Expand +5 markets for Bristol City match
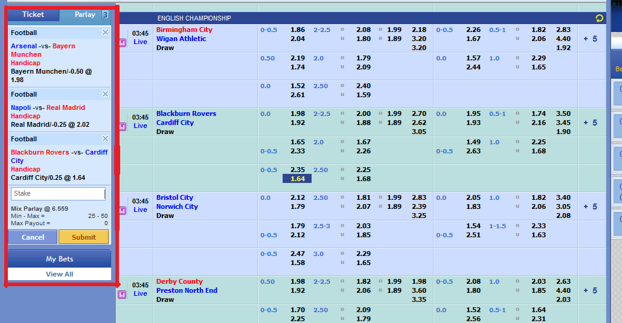The image size is (622, 323). pyautogui.click(x=590, y=206)
